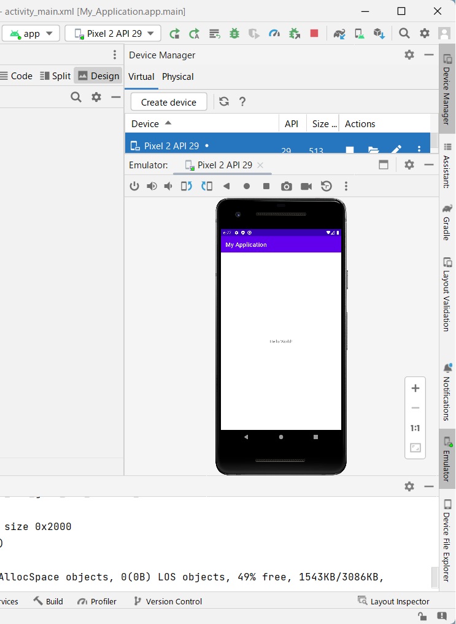Switch editor to Split view

(x=56, y=76)
